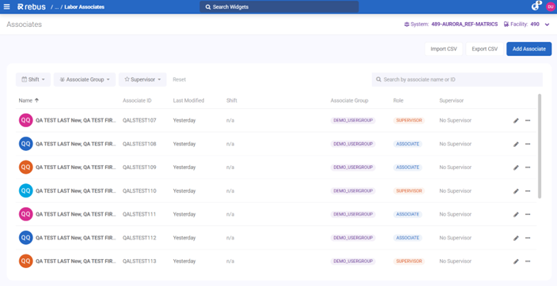Open more options for QALSTEST108

coord(528,144)
